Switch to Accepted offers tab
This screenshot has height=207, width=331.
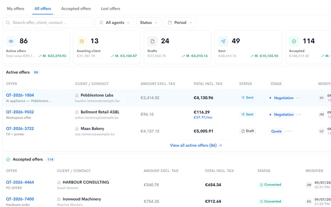(x=76, y=9)
